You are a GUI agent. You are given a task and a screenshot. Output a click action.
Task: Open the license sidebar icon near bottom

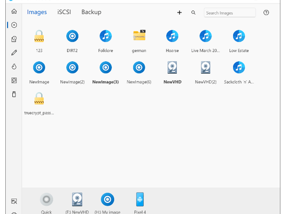point(14,201)
